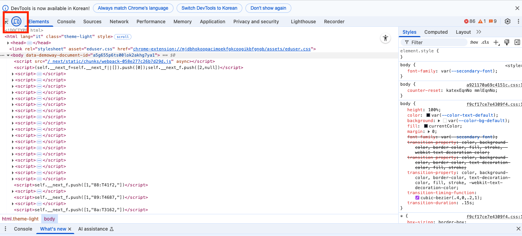
Task: Click the Don't show again button
Action: [x=268, y=8]
